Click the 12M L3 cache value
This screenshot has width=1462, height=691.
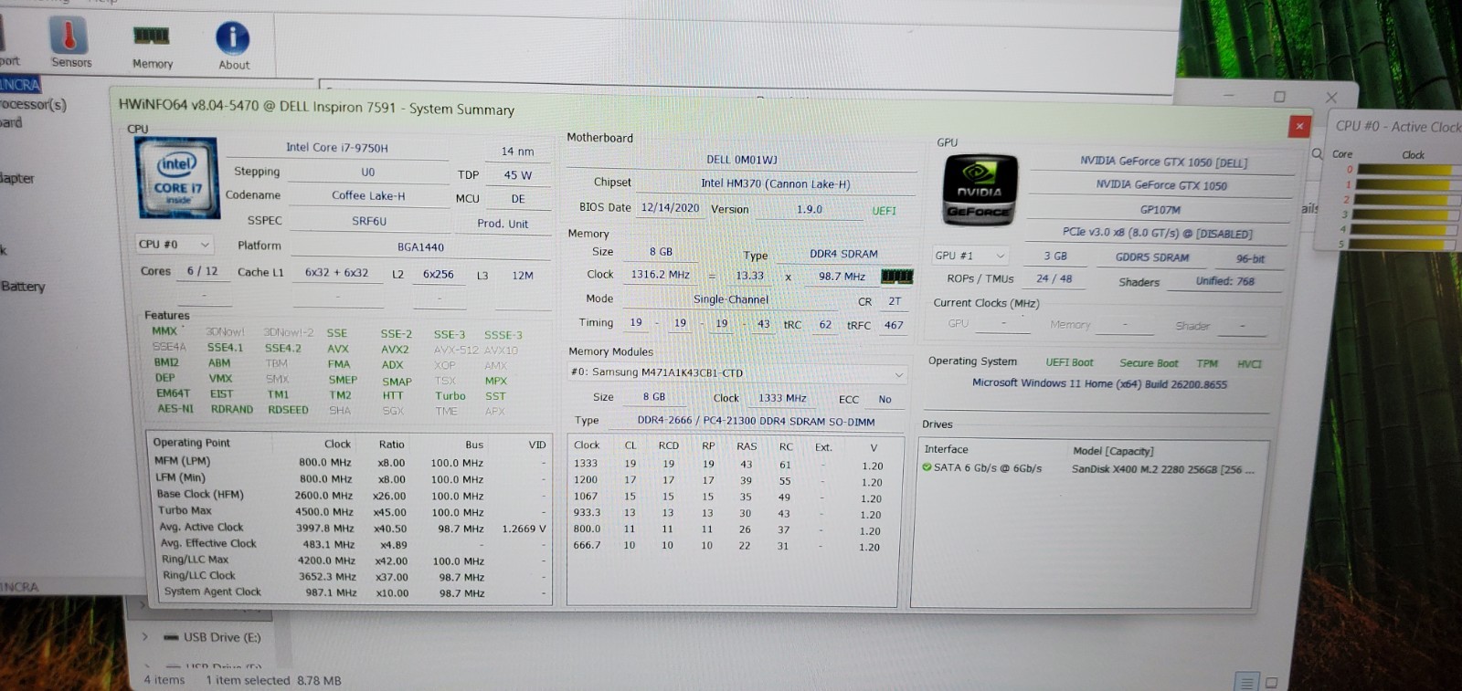523,276
